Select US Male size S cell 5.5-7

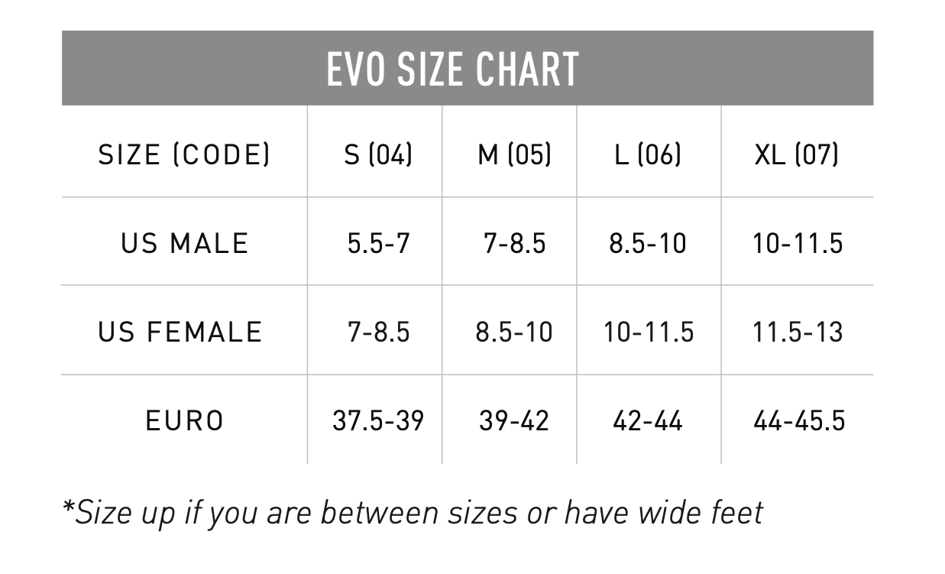pos(378,244)
